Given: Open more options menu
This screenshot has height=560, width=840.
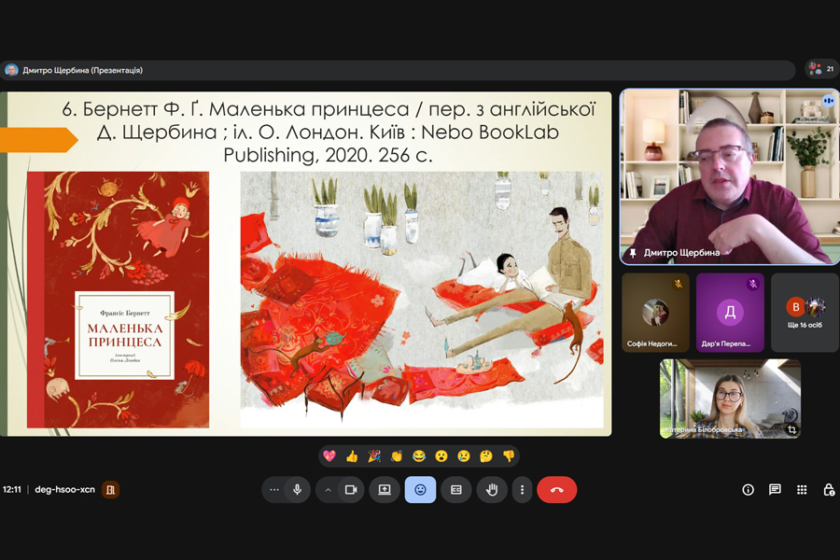Looking at the screenshot, I should click(523, 489).
